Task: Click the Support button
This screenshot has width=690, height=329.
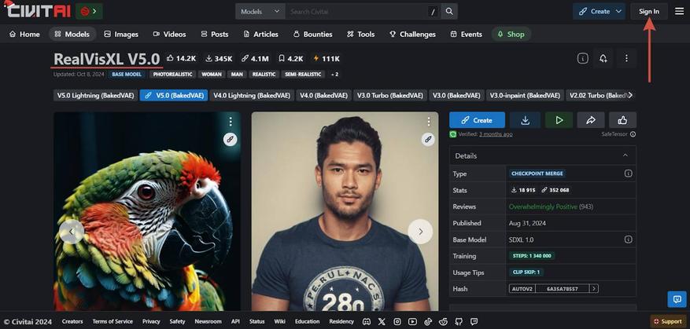Action: (x=668, y=321)
